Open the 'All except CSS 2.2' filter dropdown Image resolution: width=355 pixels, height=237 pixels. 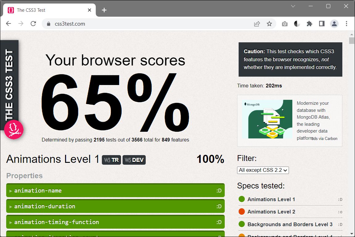(263, 170)
